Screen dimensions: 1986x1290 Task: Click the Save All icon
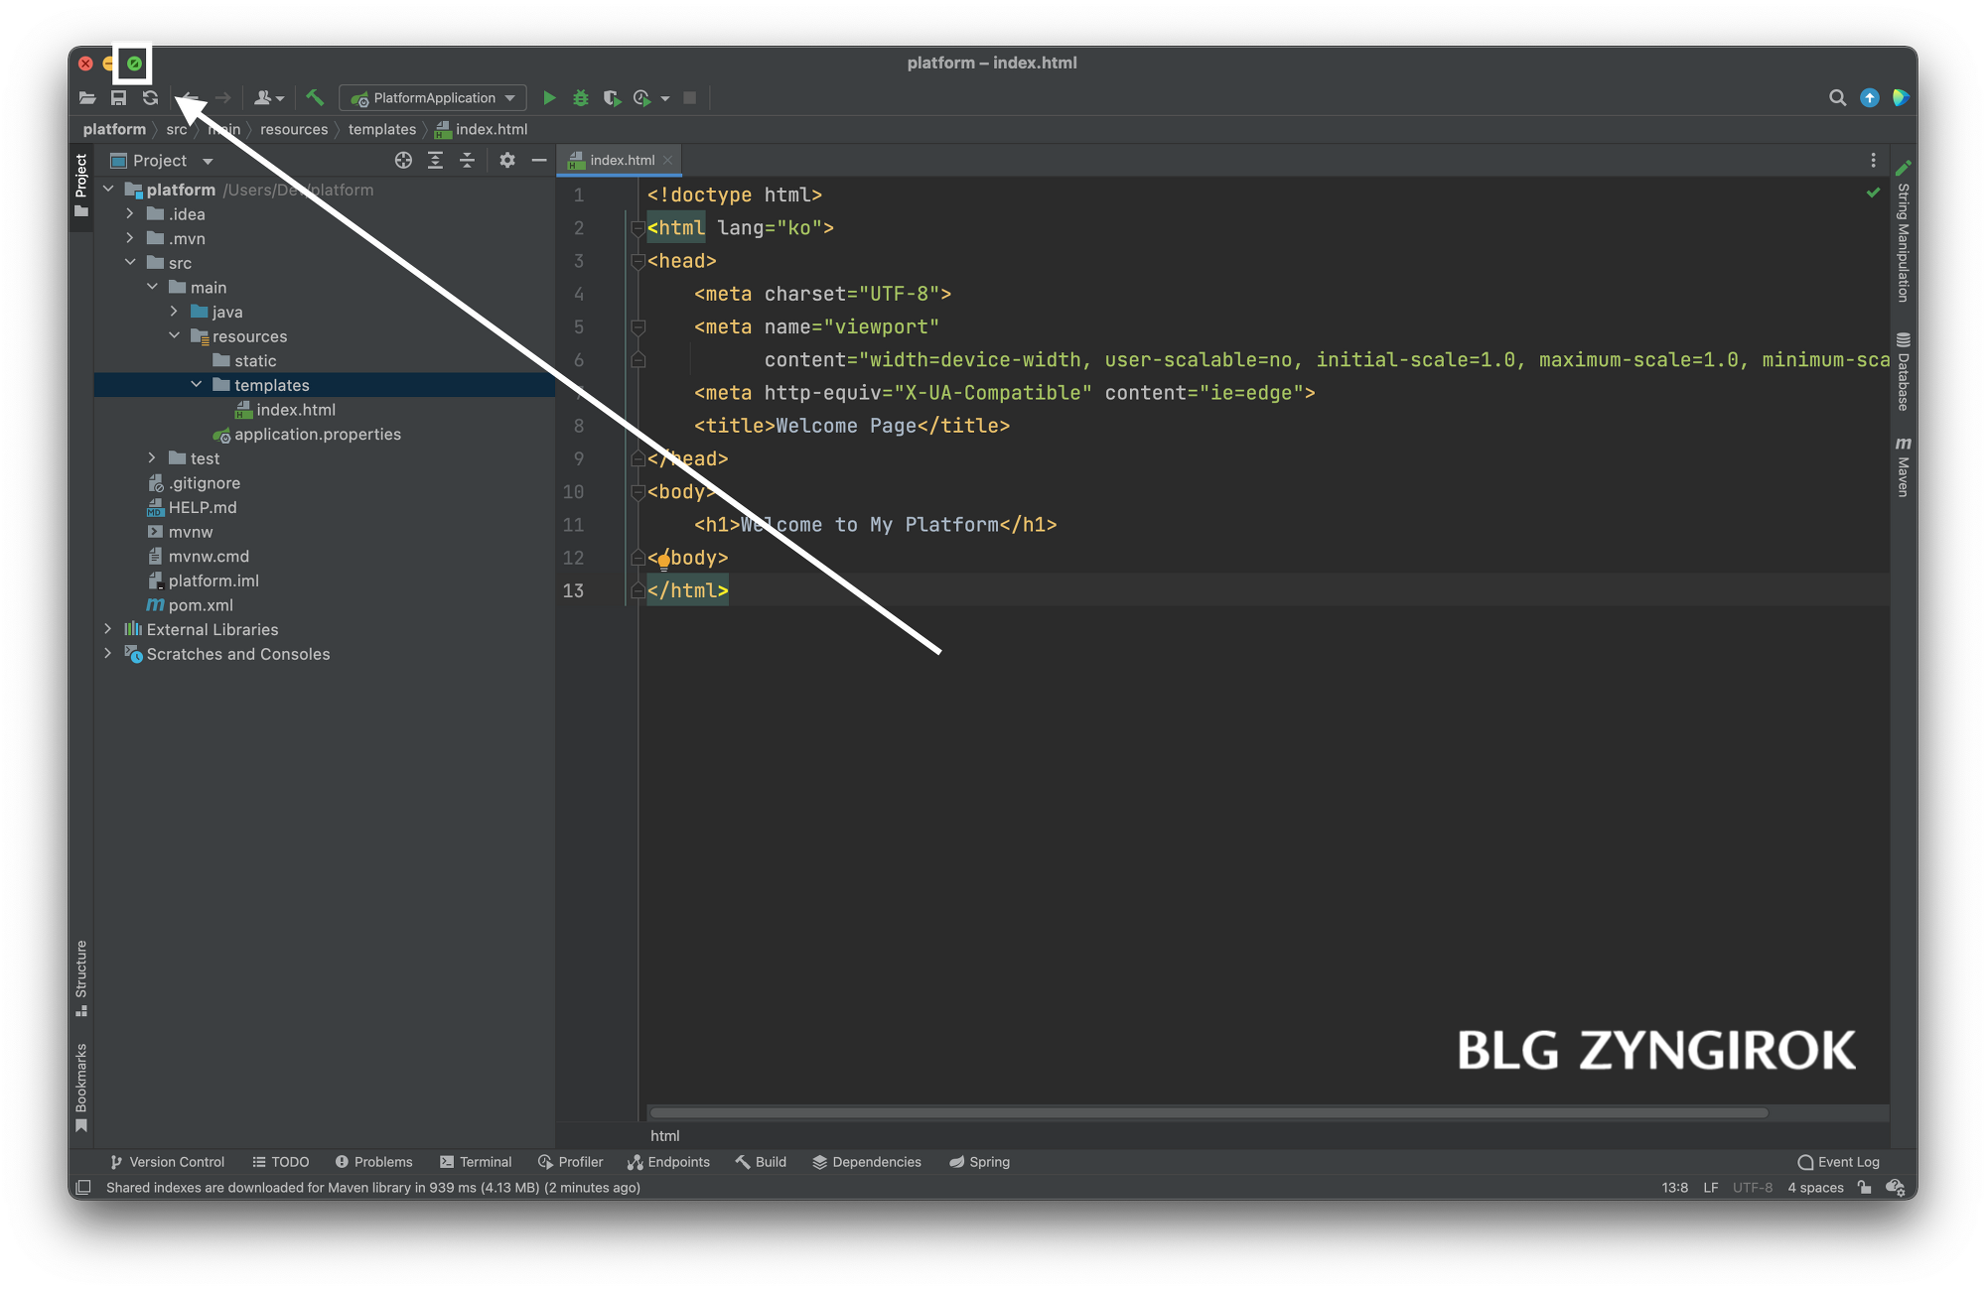coord(118,97)
